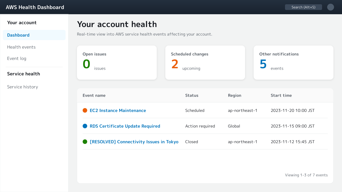Open Service history in sidebar
Screen dimensions: 342x192
(x=23, y=87)
